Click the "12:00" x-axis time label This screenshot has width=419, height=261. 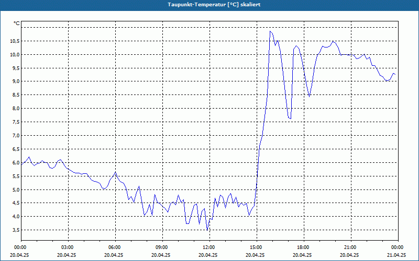pyautogui.click(x=208, y=247)
